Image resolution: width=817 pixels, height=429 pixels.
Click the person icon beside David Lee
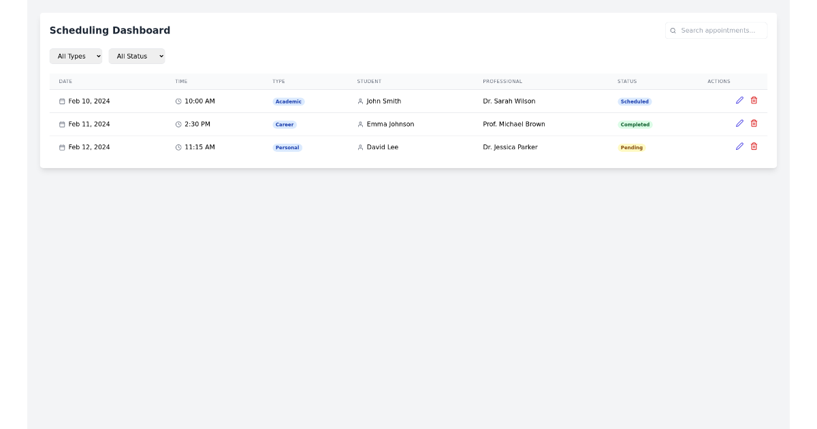[360, 146]
